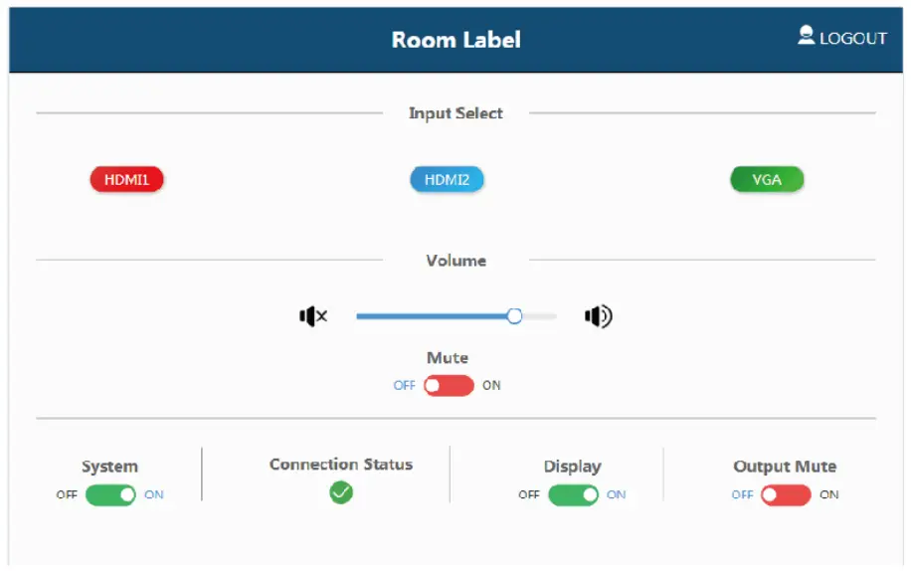Screen dimensions: 911x571
Task: Choose the VGA input button
Action: (x=767, y=180)
